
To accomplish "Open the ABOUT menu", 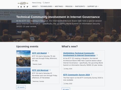I will (35, 6).
